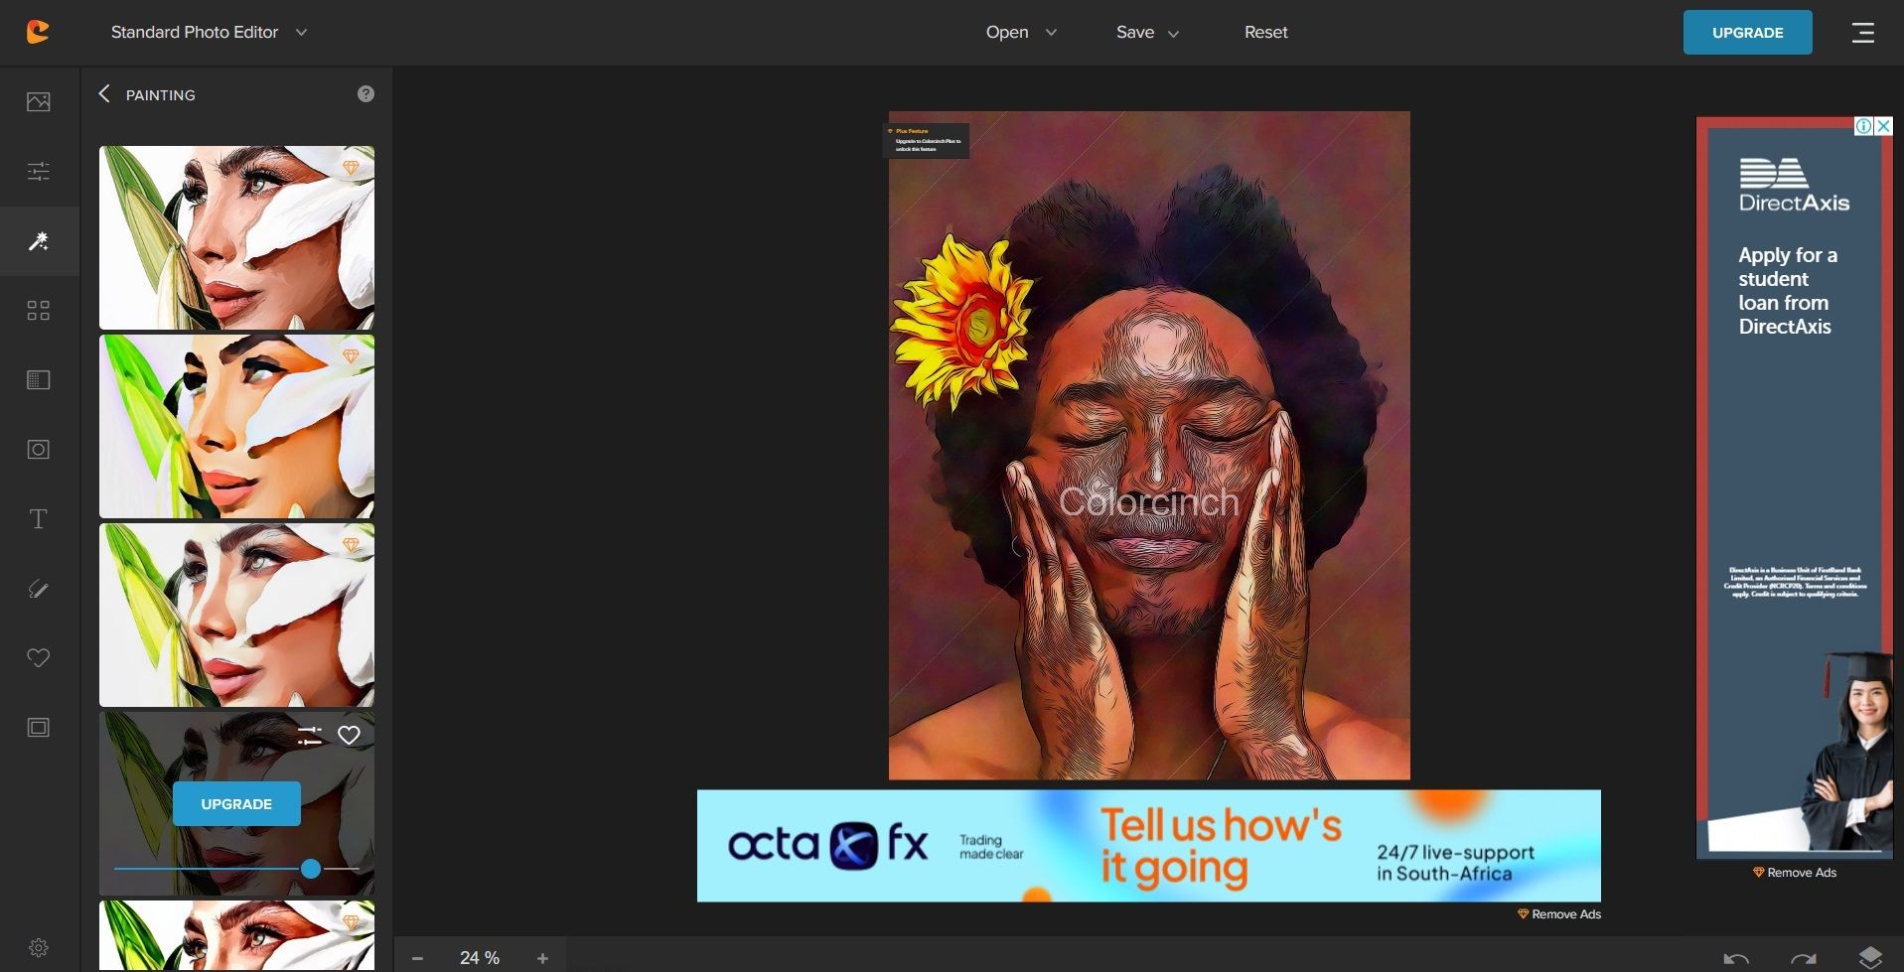Open the Edit adjustments sliders icon
This screenshot has width=1904, height=972.
coord(39,171)
